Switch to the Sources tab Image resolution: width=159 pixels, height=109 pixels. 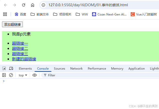pyautogui.click(x=59, y=69)
